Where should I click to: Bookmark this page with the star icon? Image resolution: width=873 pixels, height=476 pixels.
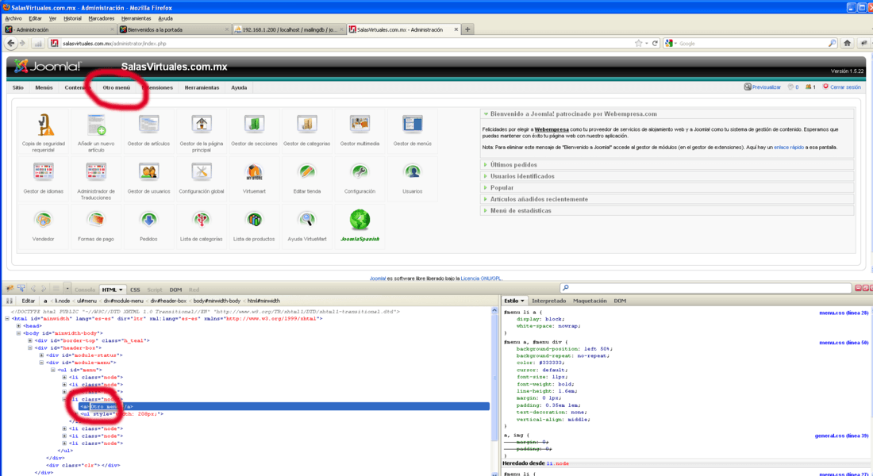coord(639,44)
